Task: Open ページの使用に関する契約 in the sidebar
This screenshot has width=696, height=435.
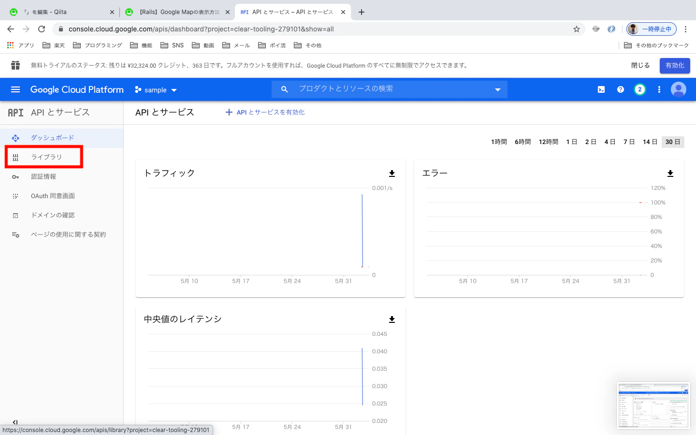Action: 61,234
